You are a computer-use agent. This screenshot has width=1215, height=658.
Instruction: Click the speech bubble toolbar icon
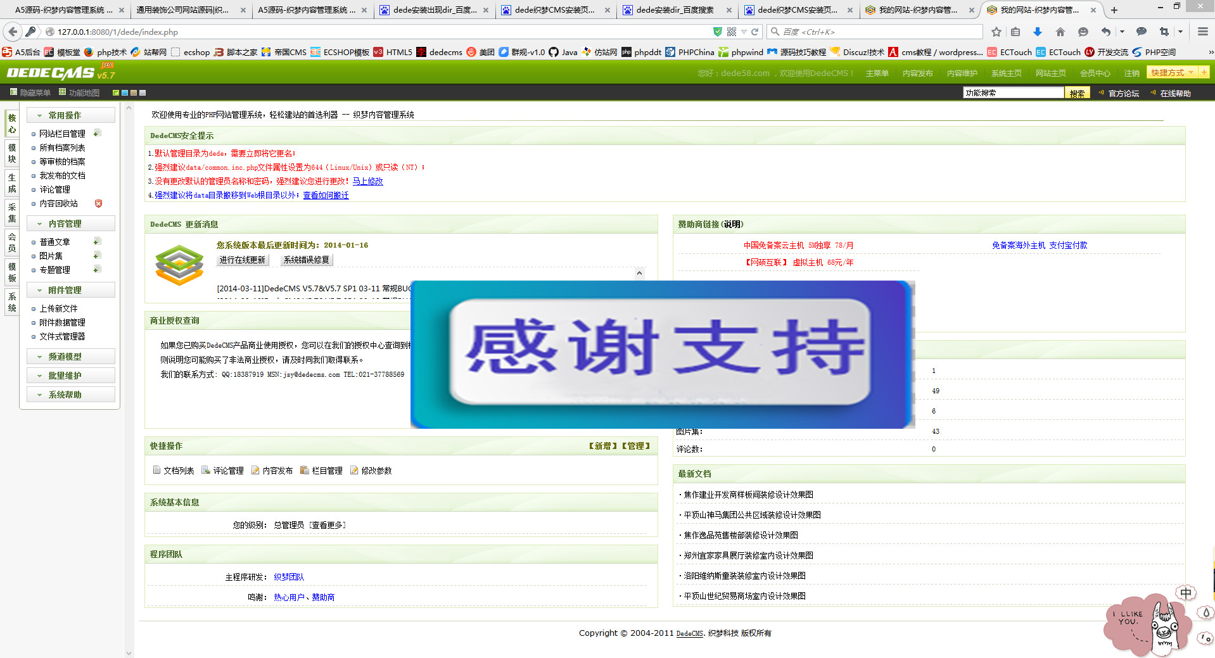point(1142,32)
